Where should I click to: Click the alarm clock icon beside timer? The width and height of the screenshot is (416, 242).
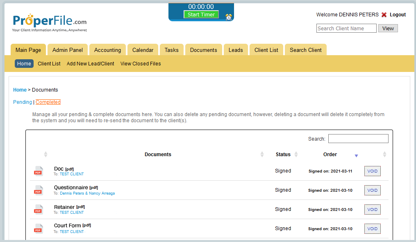click(x=229, y=17)
